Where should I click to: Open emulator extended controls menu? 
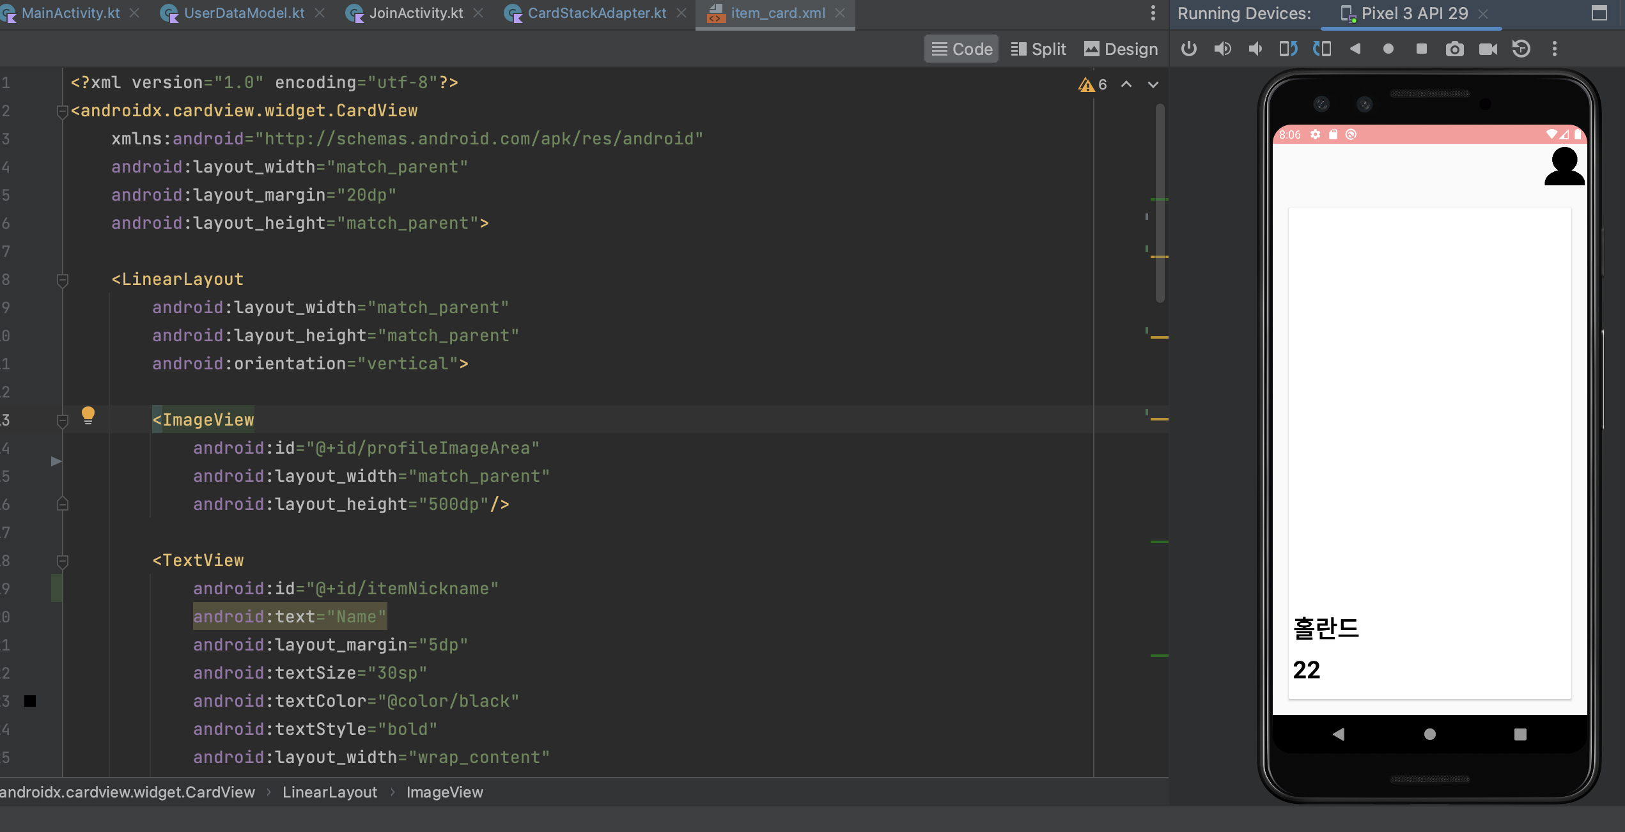[x=1555, y=49]
